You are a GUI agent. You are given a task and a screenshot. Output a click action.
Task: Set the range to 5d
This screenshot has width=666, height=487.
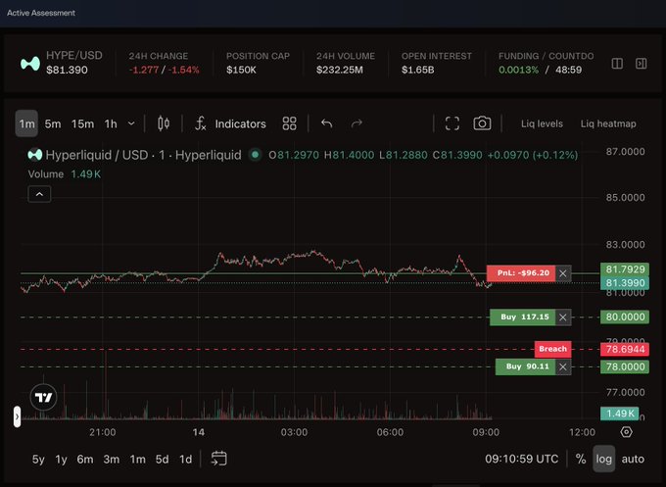coord(162,460)
